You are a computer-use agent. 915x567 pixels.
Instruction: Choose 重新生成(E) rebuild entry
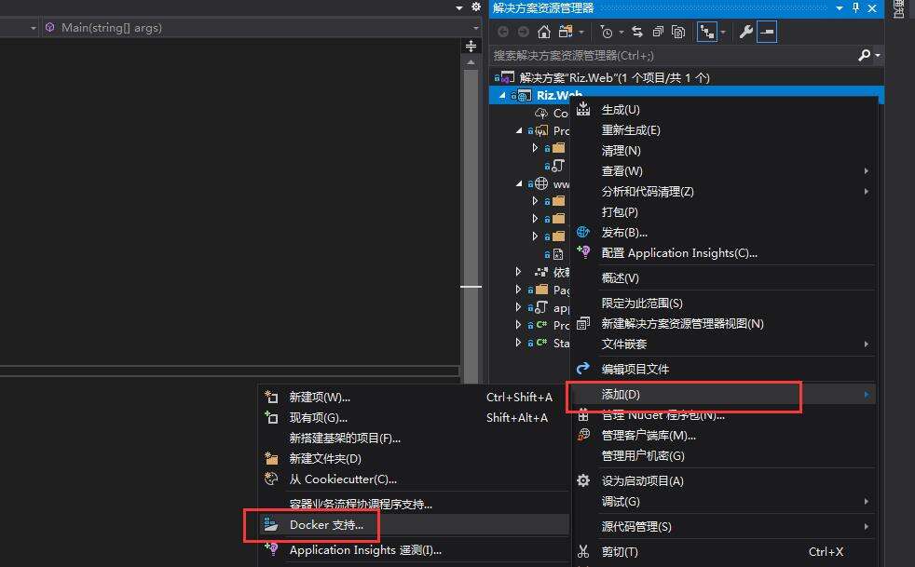(724, 130)
